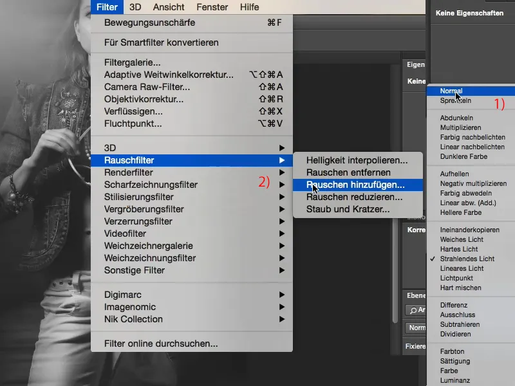Expand Weichzeichnergalerie submenu

(x=192, y=246)
